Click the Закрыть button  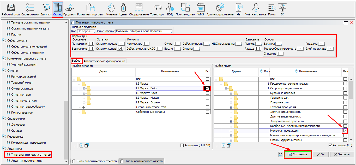point(342,154)
